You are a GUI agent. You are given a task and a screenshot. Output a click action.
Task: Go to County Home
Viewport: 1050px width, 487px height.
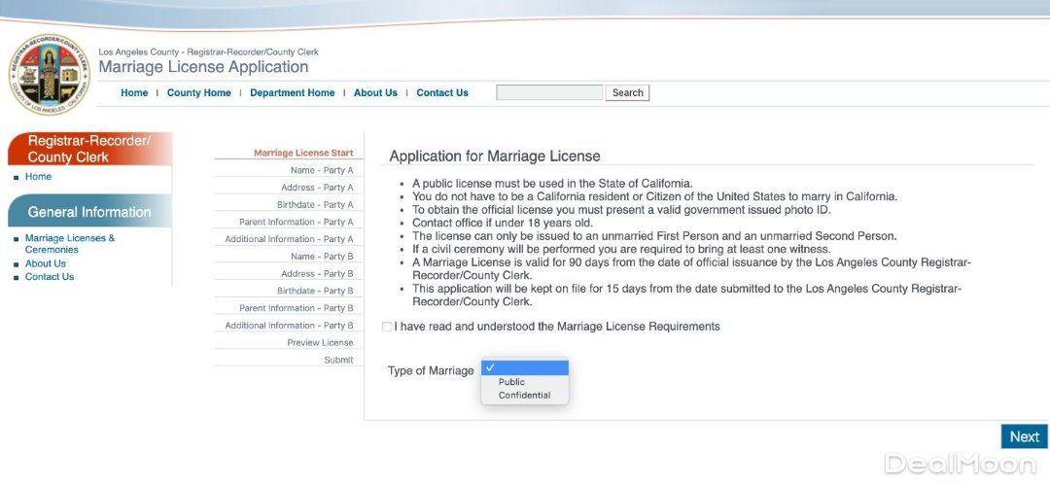(199, 93)
